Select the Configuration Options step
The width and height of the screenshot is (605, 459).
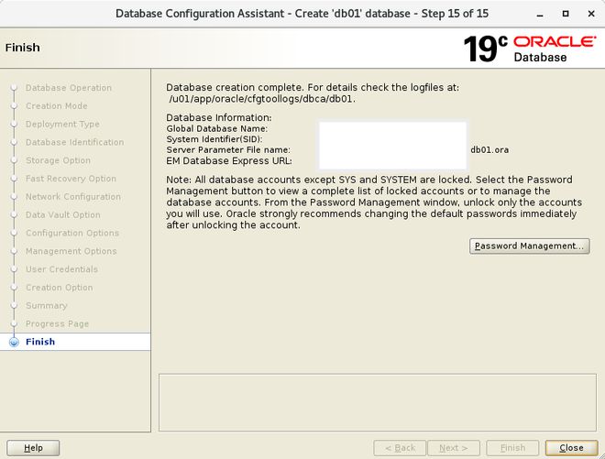[x=72, y=233]
